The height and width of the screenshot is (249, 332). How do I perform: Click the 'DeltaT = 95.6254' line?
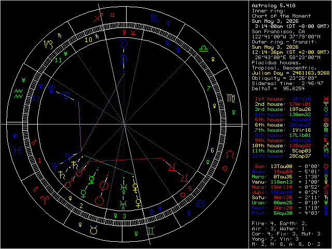(x=278, y=89)
